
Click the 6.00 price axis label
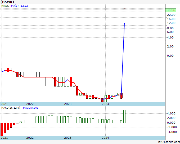pyautogui.click(x=170, y=32)
